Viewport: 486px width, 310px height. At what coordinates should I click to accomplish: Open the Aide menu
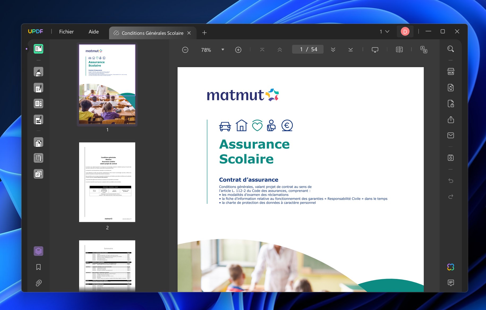pos(93,32)
